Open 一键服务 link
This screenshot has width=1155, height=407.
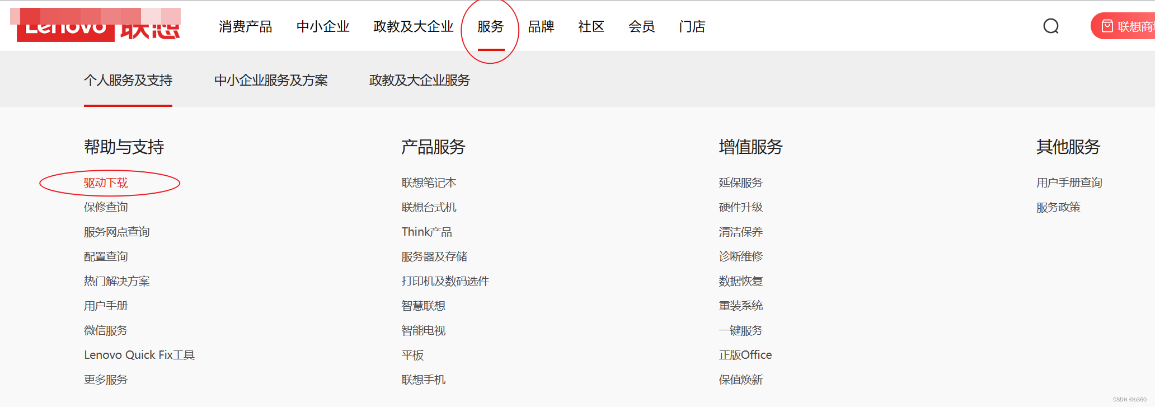[x=741, y=330]
